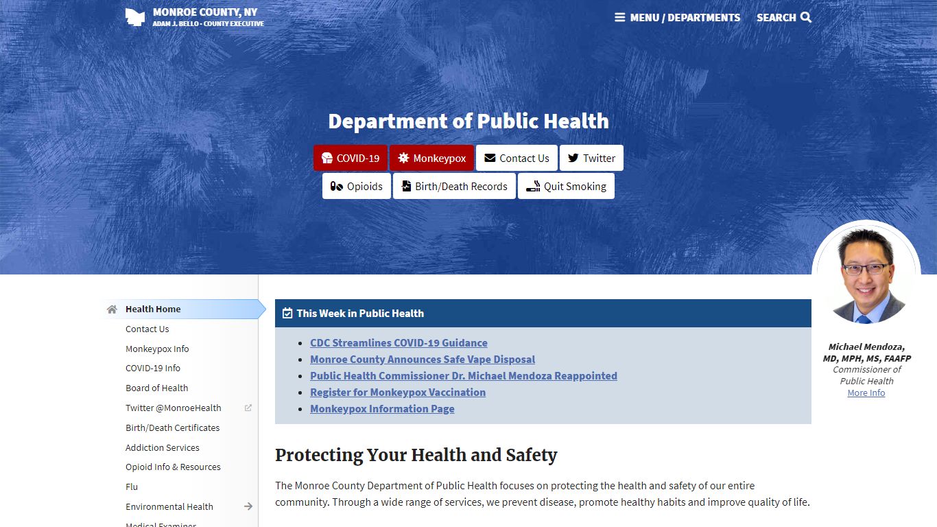937x527 pixels.
Task: Open Board of Health sidebar item
Action: pyautogui.click(x=156, y=388)
